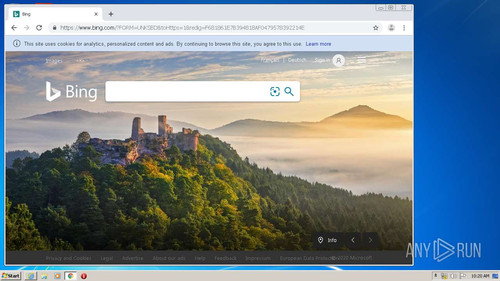Open the Learn more cookie link

click(318, 44)
